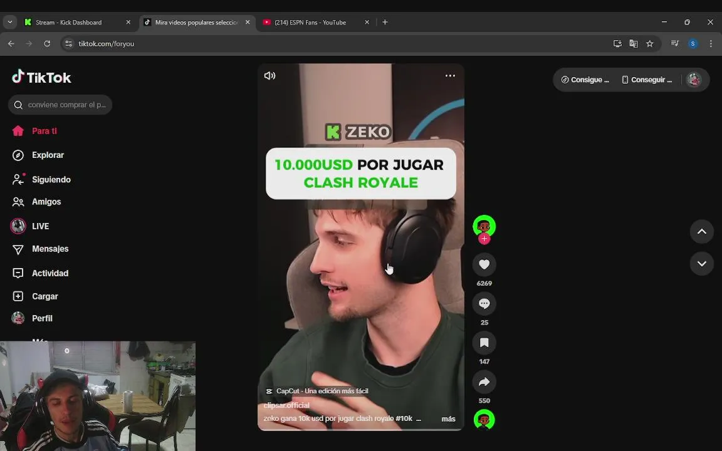Open the comments with bubble icon
Screen dimensions: 722x451
coord(484,304)
